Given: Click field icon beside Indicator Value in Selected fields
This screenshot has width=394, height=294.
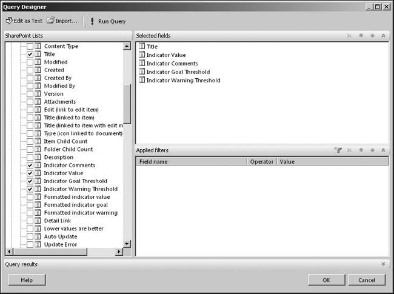Looking at the screenshot, I should pyautogui.click(x=142, y=55).
